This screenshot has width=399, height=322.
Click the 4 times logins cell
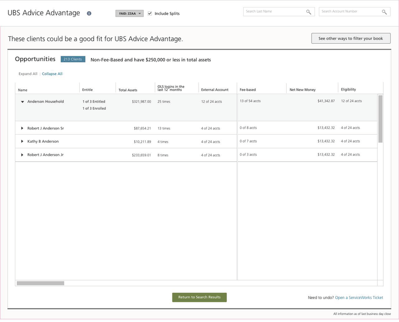(x=163, y=142)
